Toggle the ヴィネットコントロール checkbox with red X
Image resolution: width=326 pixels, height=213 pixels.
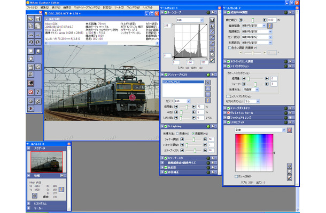pyautogui.click(x=229, y=113)
